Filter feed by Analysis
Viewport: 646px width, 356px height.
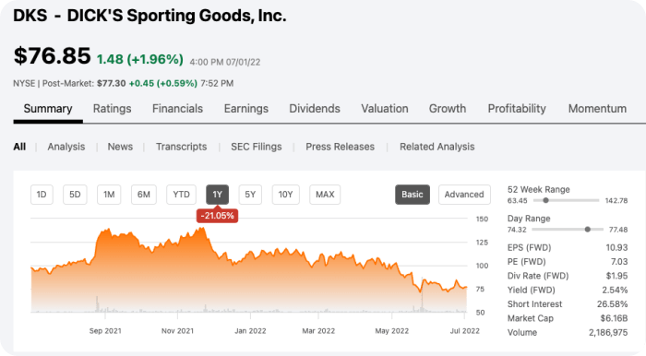(66, 147)
